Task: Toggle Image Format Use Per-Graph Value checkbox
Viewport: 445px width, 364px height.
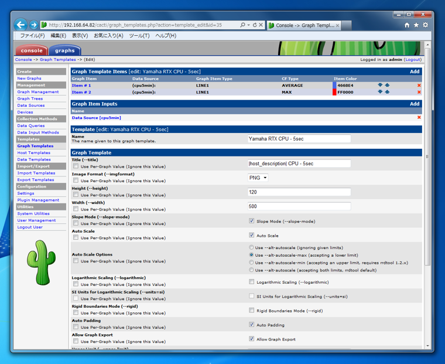Action: click(x=76, y=180)
